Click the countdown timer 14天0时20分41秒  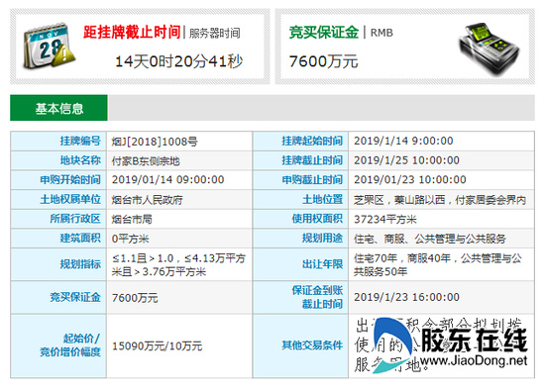[178, 61]
